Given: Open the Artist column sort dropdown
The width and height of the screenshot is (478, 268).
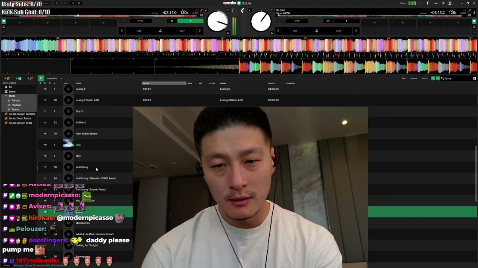Looking at the screenshot, I should pos(164,83).
